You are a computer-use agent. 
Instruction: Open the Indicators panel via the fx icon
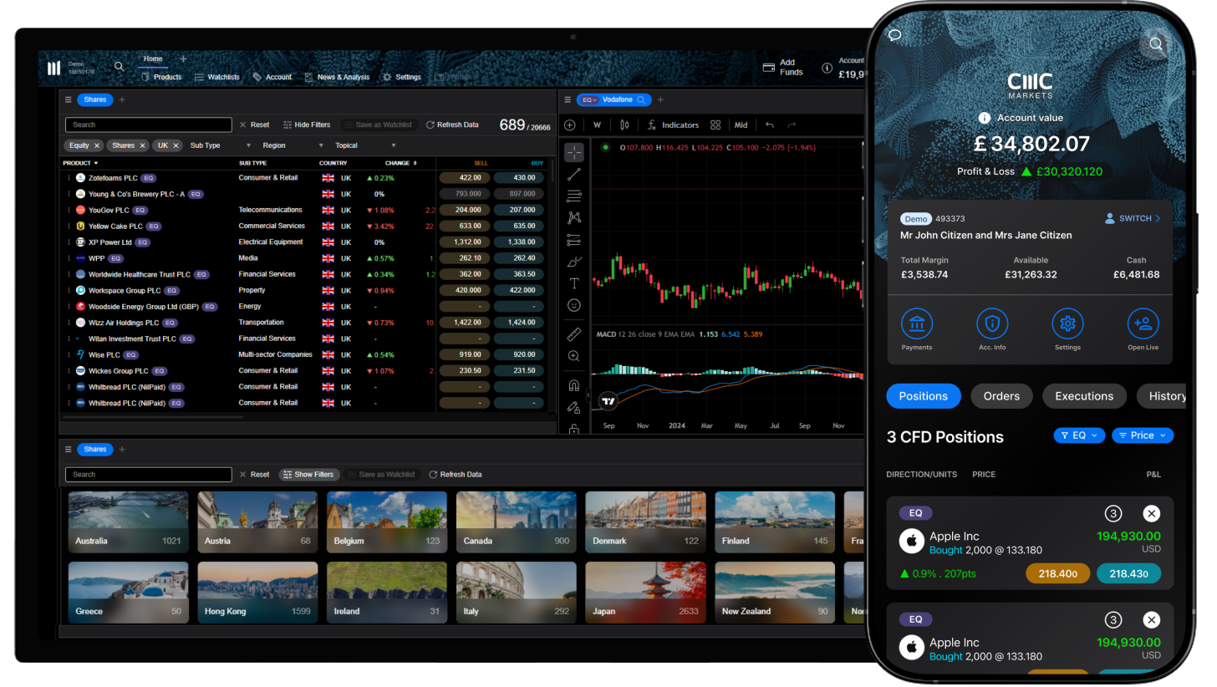(x=651, y=125)
